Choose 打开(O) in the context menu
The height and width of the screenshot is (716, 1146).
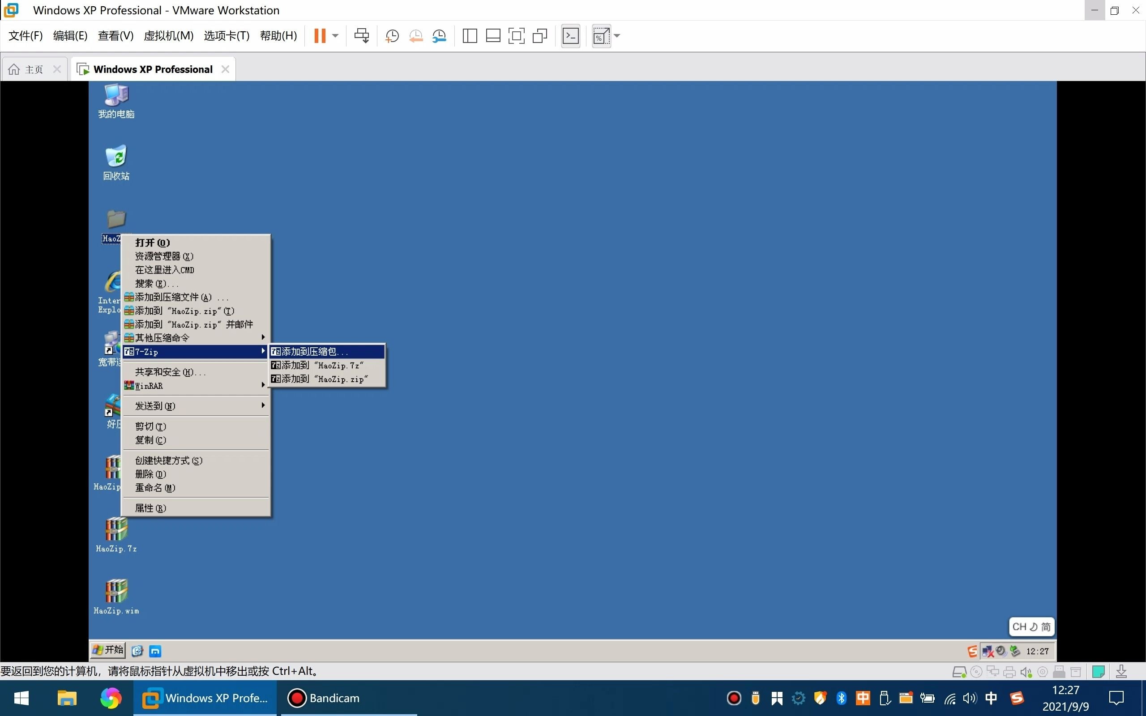(x=196, y=243)
